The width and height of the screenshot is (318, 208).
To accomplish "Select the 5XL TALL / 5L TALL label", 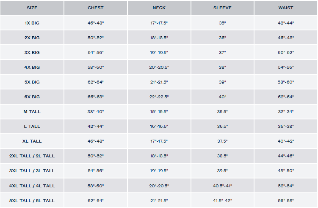I will pyautogui.click(x=32, y=200).
